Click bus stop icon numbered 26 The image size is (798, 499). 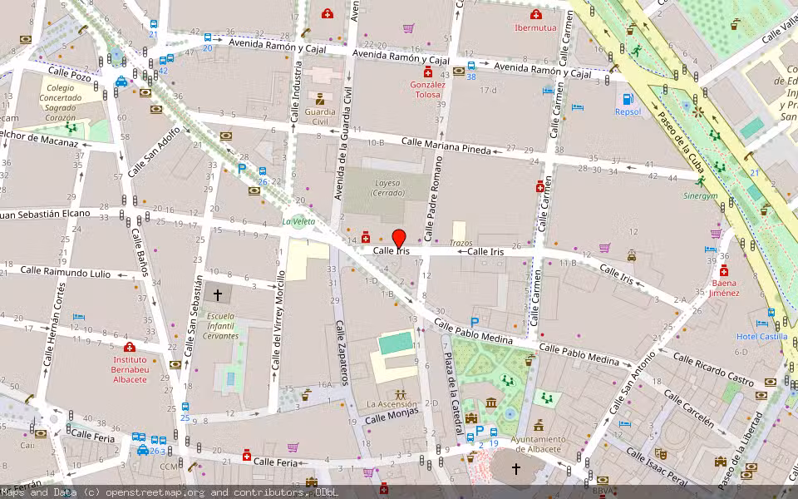tap(262, 171)
